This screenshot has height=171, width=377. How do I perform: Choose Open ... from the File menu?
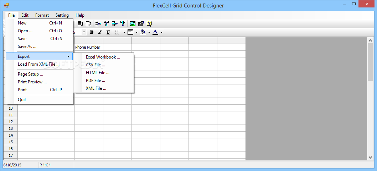(x=39, y=31)
